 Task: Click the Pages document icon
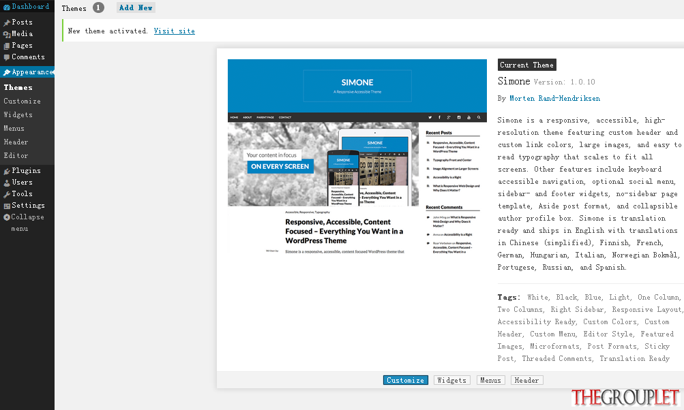[x=7, y=46]
